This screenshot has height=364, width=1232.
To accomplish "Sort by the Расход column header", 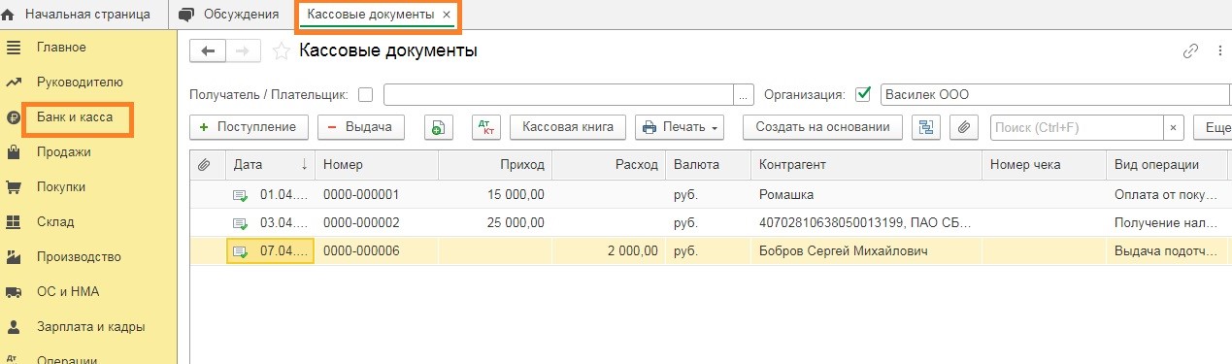I will 610,165.
